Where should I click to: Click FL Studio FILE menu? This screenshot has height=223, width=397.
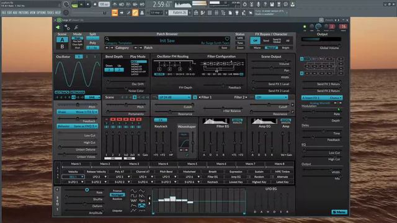[x=4, y=12]
